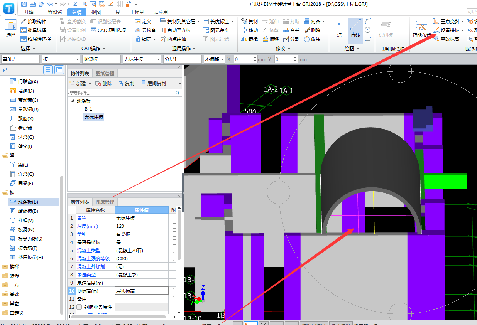Toggle checkbox in 厚度(mm) row

click(x=175, y=226)
